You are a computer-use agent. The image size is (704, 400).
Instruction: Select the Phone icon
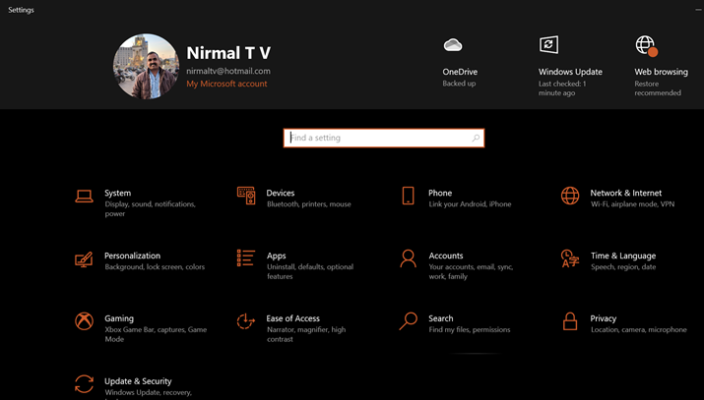pyautogui.click(x=408, y=196)
